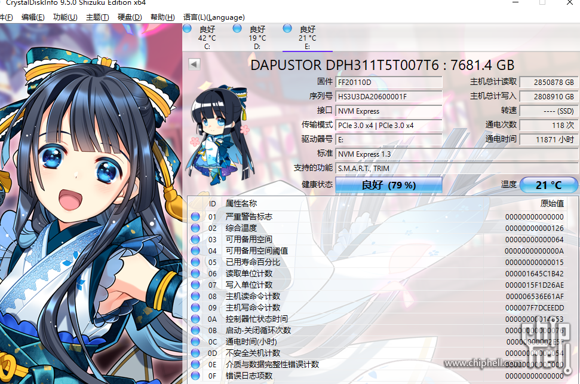Click status icon for attribute 07
The image size is (580, 384).
195,285
